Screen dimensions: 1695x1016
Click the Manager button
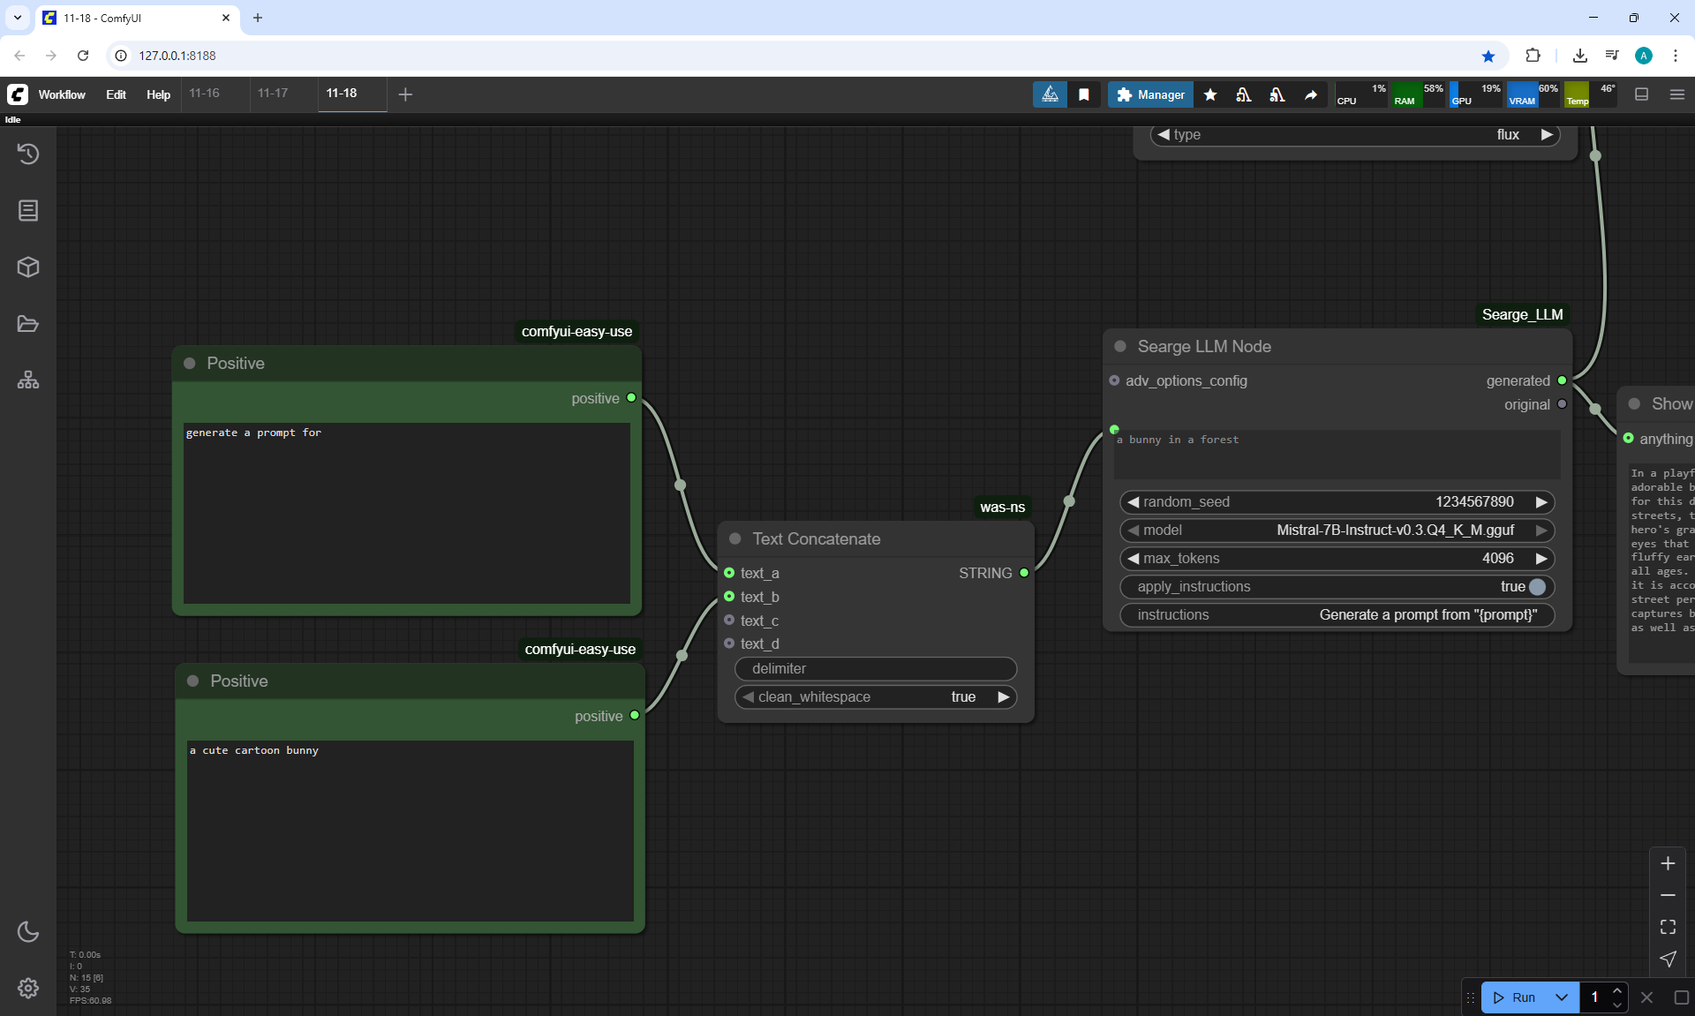[1150, 94]
